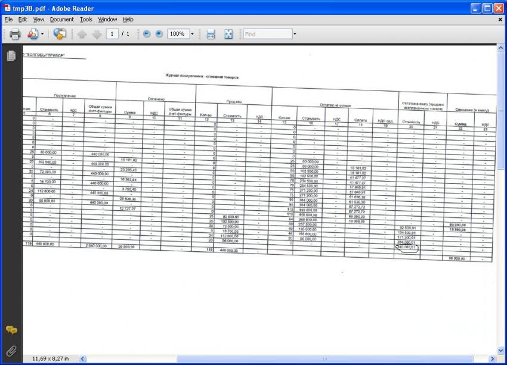Select the fit width scrolling icon
Image resolution: width=507 pixels, height=365 pixels.
point(211,35)
